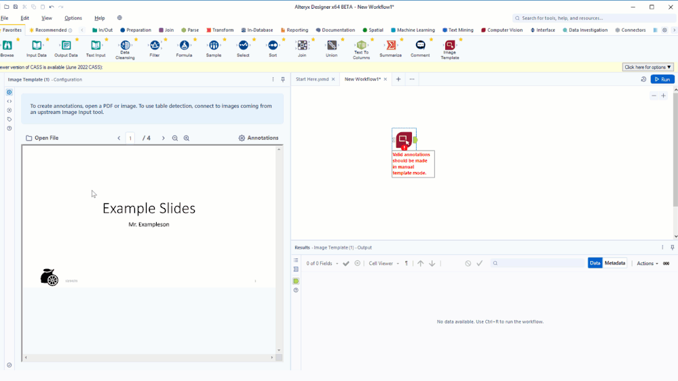Pin the Configuration panel
This screenshot has height=381, width=678.
[x=283, y=79]
